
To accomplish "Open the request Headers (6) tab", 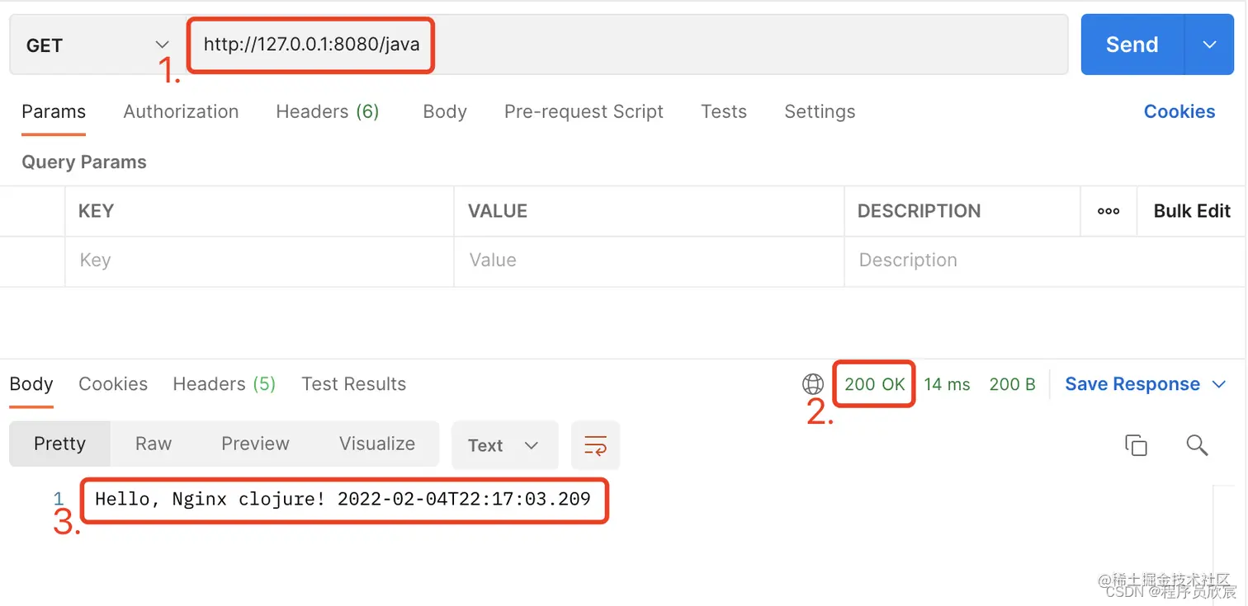I will (328, 112).
